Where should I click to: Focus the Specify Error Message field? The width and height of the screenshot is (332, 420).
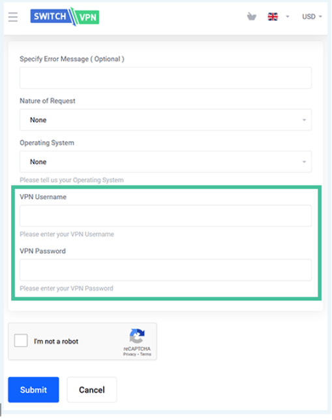point(166,78)
